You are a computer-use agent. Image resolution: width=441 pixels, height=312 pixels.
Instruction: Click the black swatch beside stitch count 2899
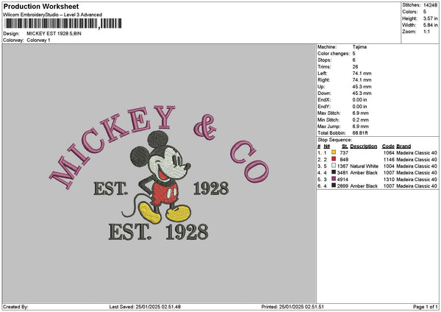coord(334,185)
